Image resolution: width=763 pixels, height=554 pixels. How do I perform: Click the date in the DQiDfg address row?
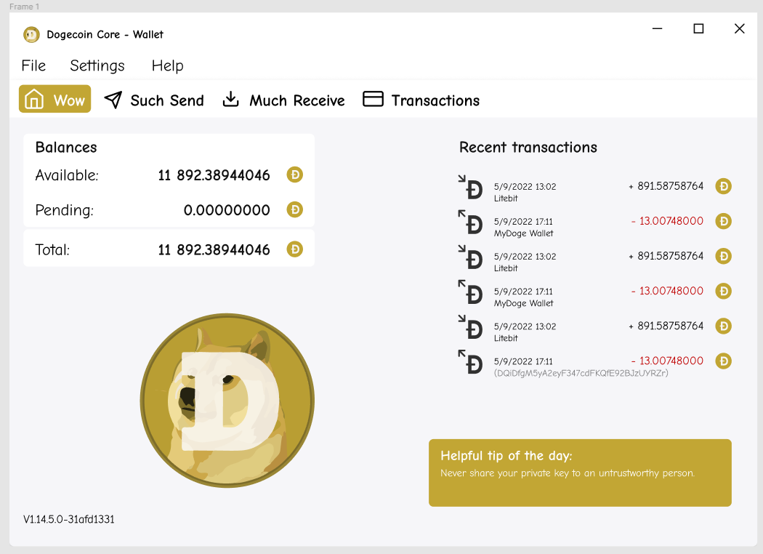click(x=523, y=361)
